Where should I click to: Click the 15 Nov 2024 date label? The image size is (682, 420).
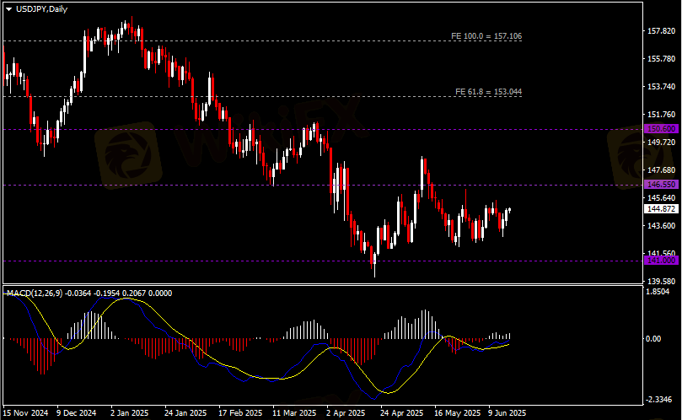(25, 413)
